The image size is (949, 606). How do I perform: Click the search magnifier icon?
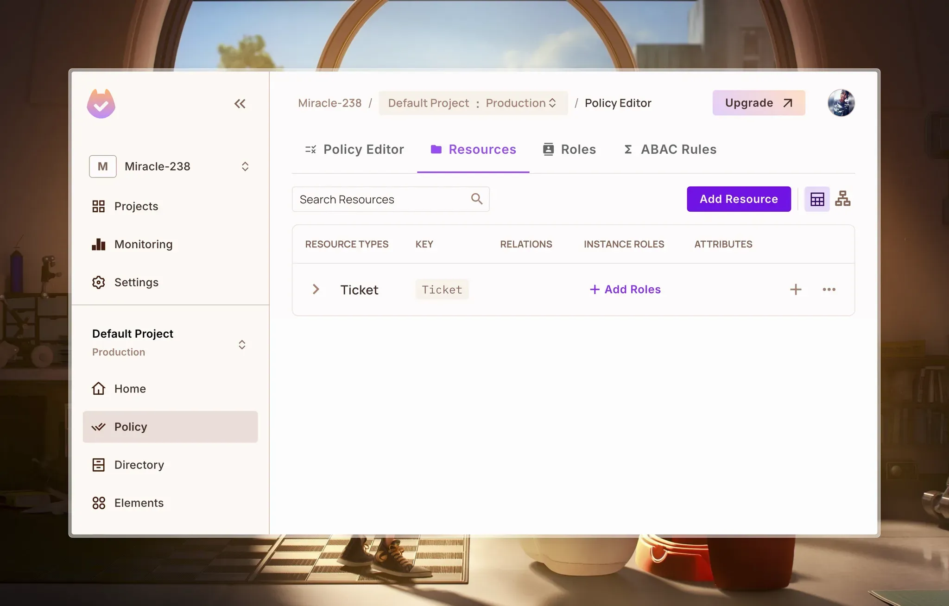click(x=476, y=199)
